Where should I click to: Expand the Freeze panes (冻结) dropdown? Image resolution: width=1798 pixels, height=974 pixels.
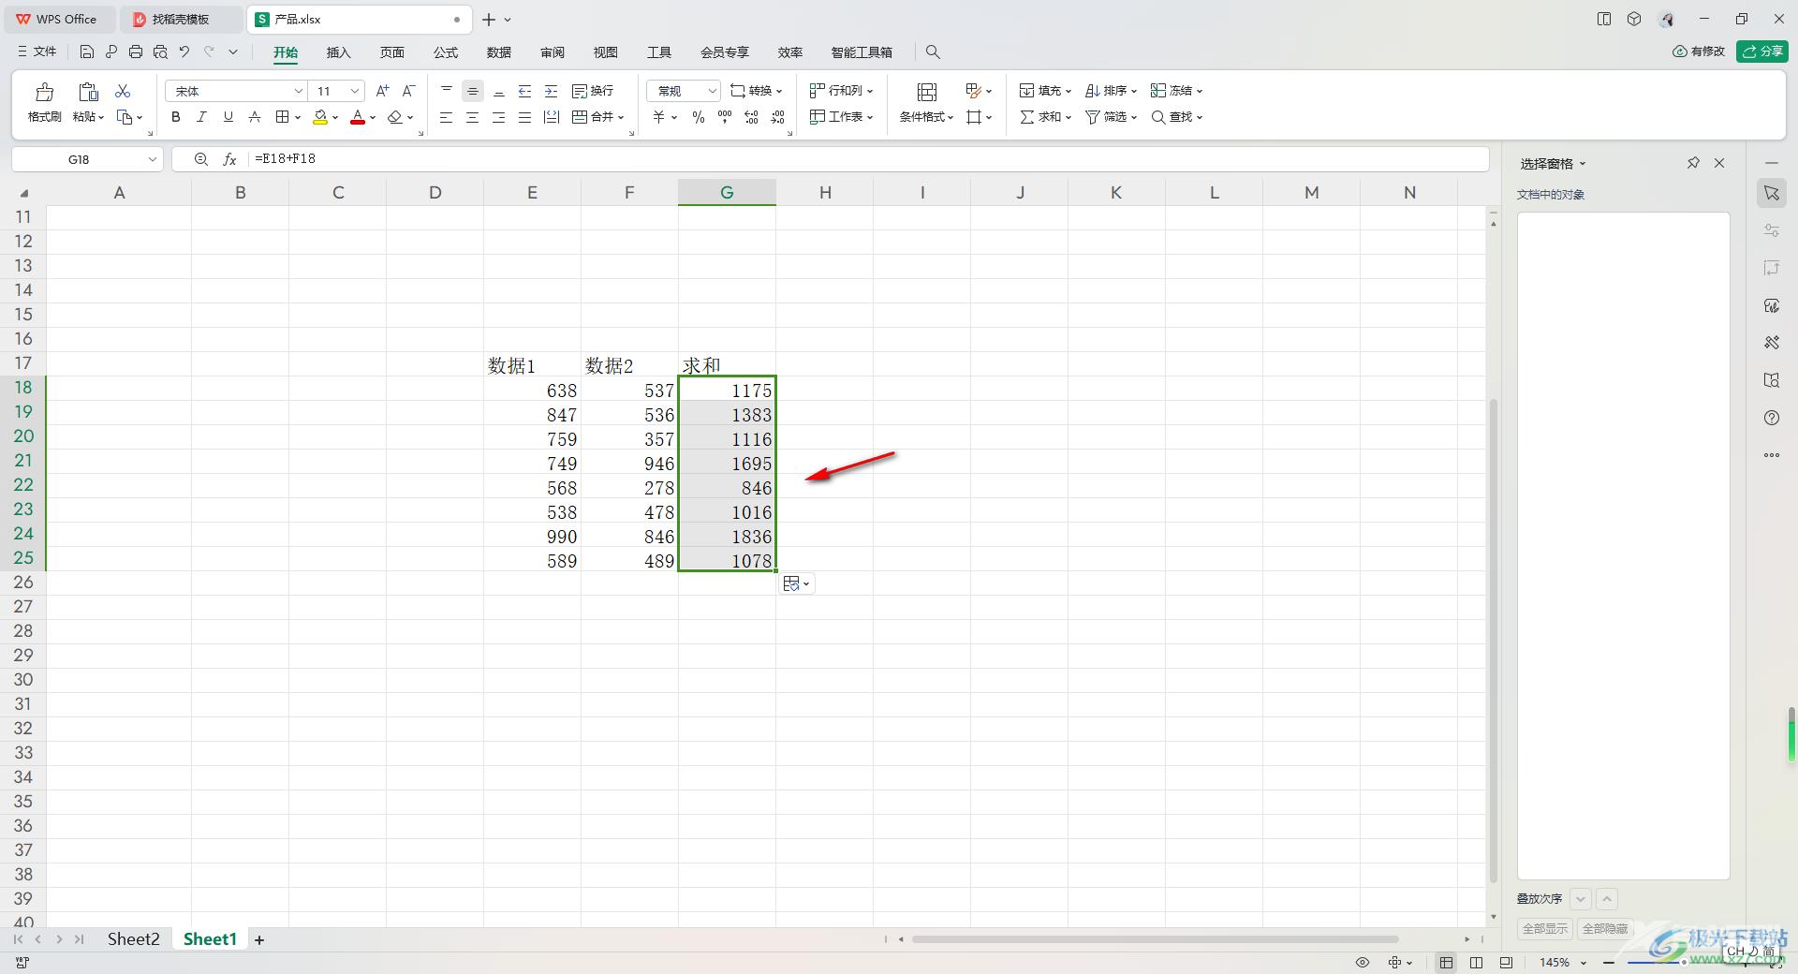1199,91
